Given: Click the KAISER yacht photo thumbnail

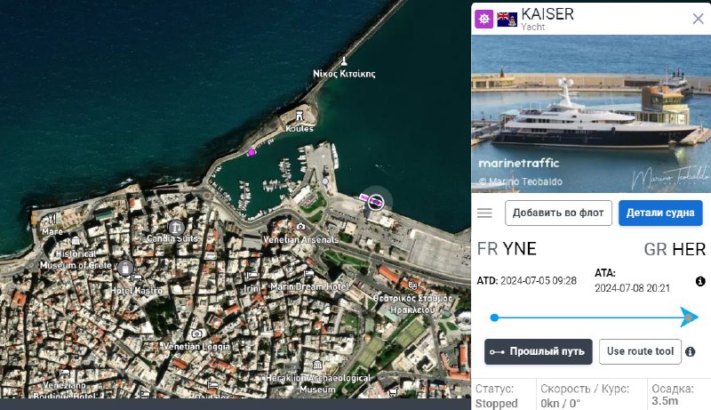Looking at the screenshot, I should pyautogui.click(x=591, y=113).
